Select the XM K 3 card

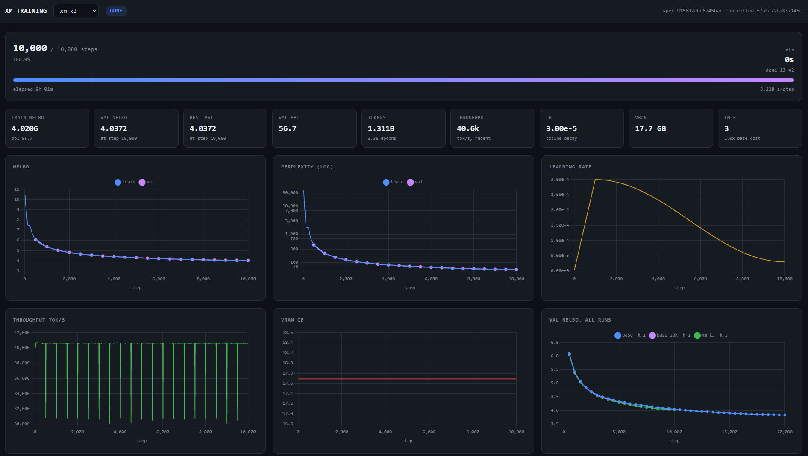760,128
